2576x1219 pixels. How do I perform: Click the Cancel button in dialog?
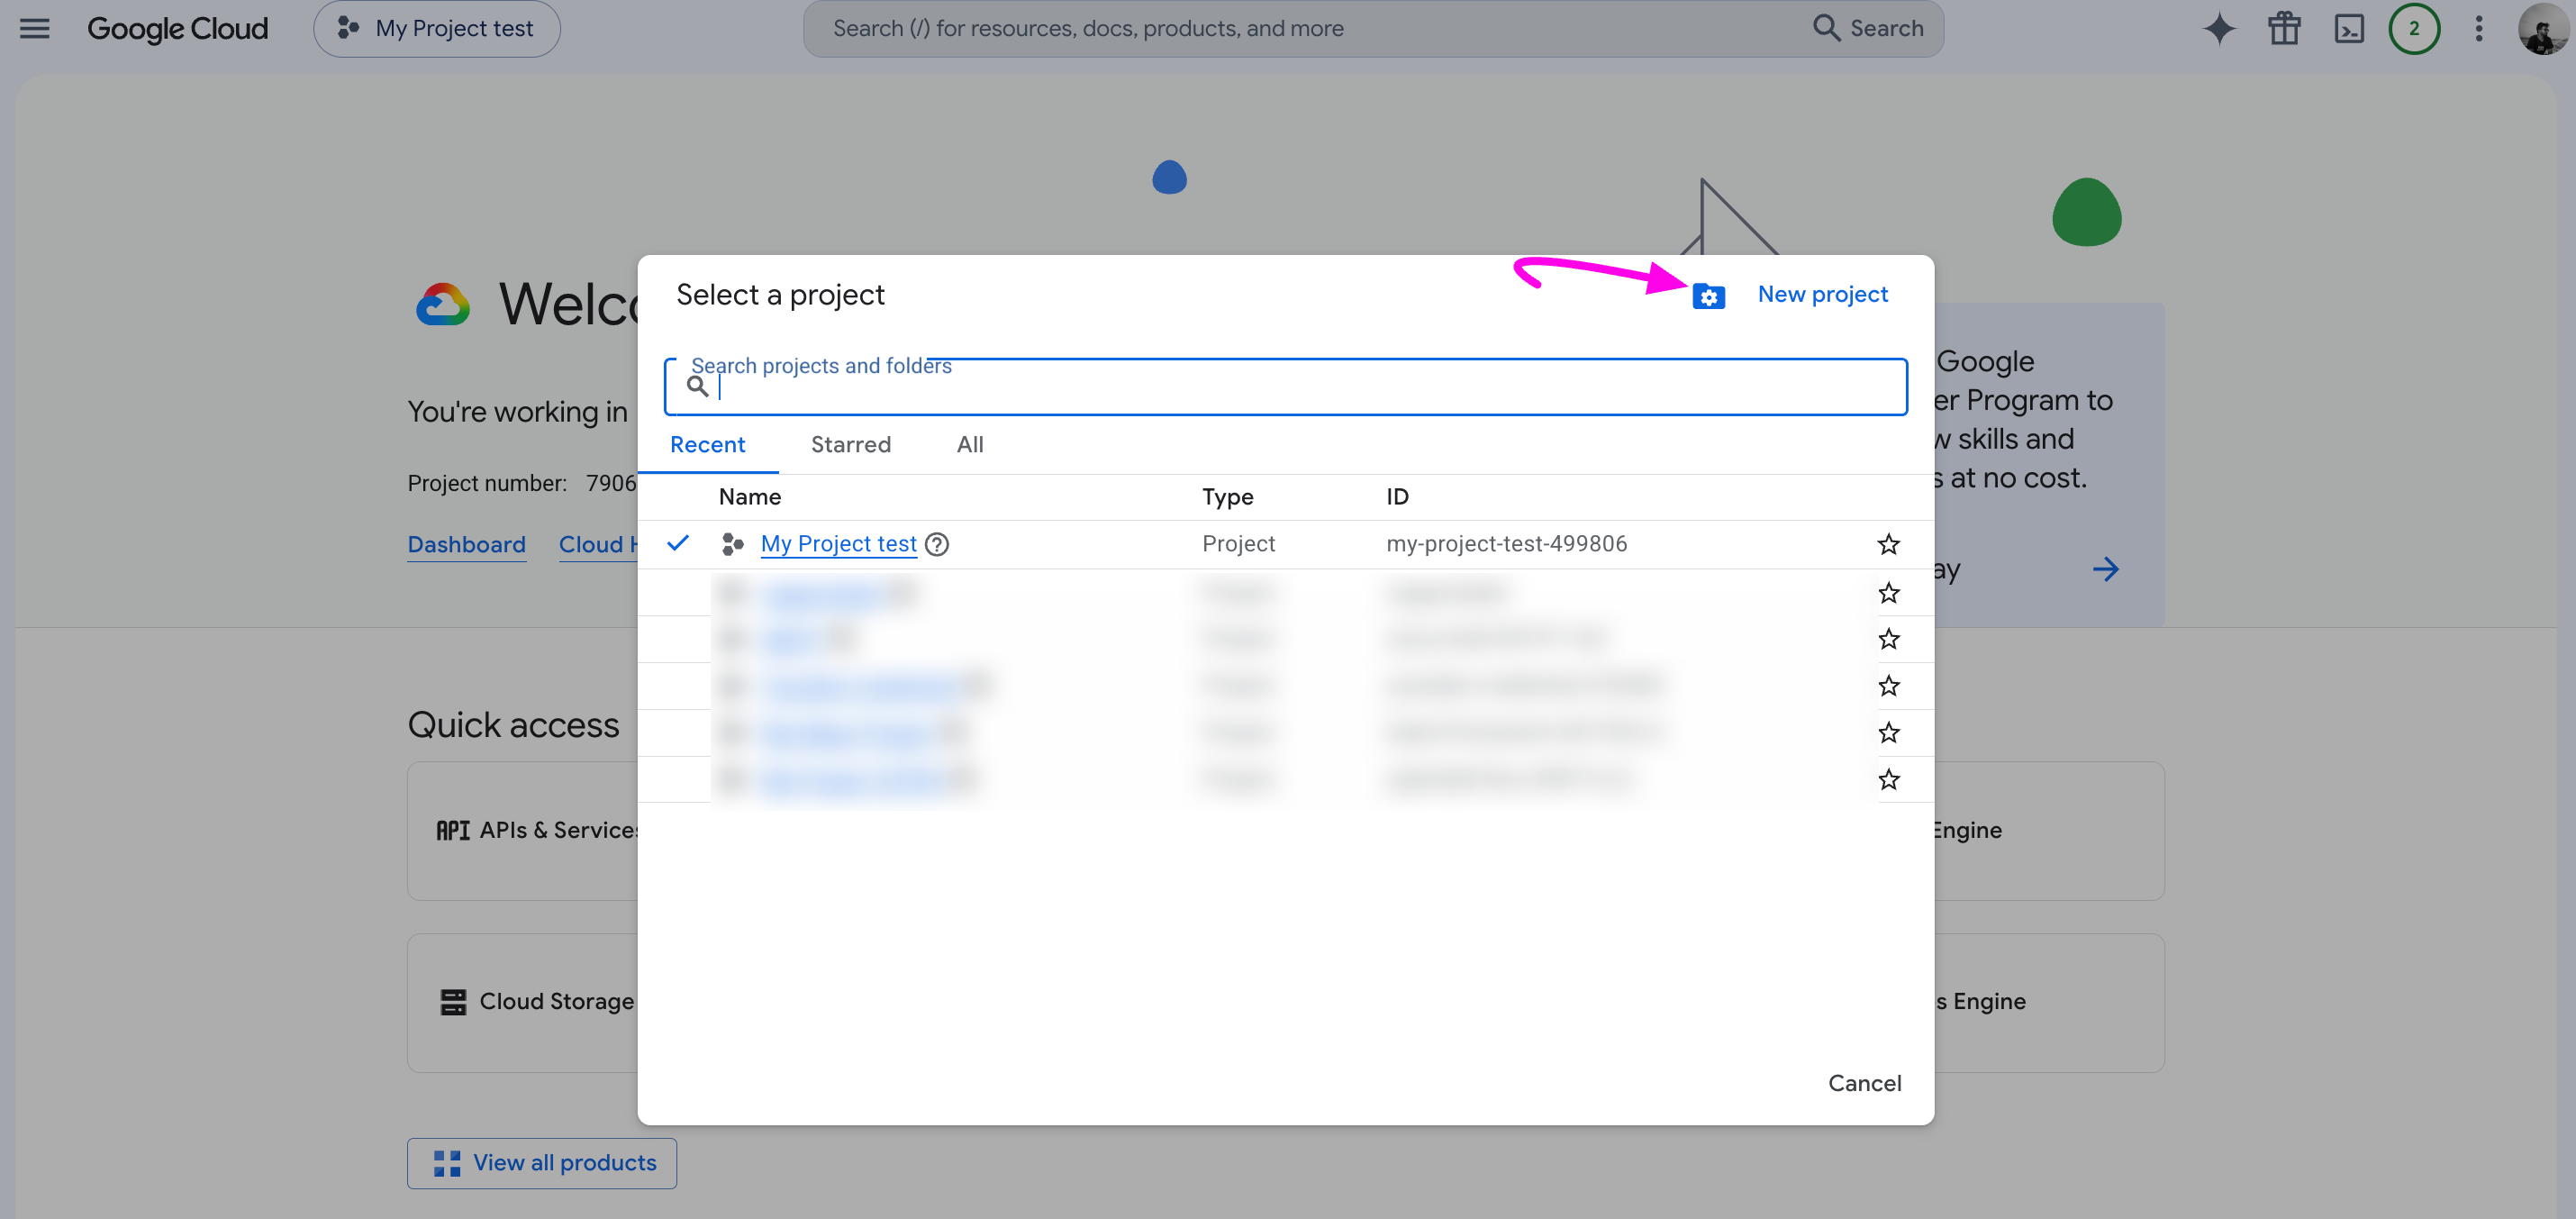[x=1864, y=1083]
